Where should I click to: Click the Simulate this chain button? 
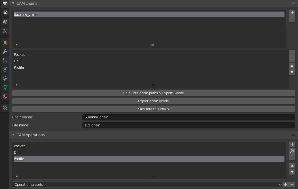(154, 109)
